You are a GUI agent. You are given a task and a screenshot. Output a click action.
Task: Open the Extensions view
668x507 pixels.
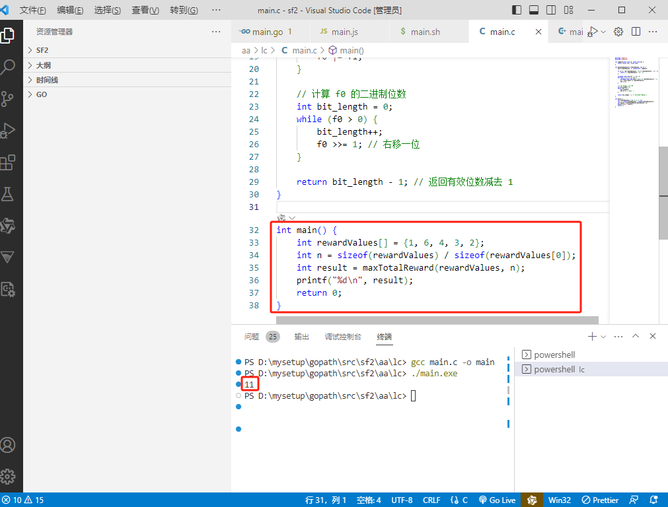click(x=8, y=162)
